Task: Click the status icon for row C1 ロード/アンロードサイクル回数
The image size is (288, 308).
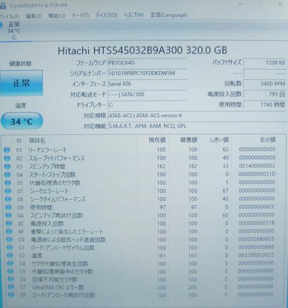Action: [10, 247]
